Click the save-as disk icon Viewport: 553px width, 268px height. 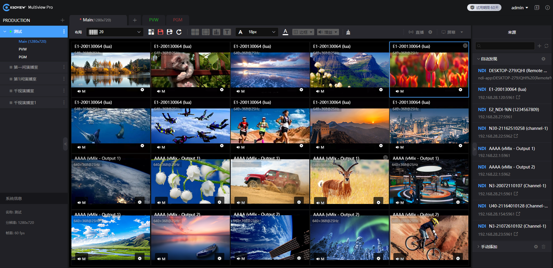pos(170,32)
